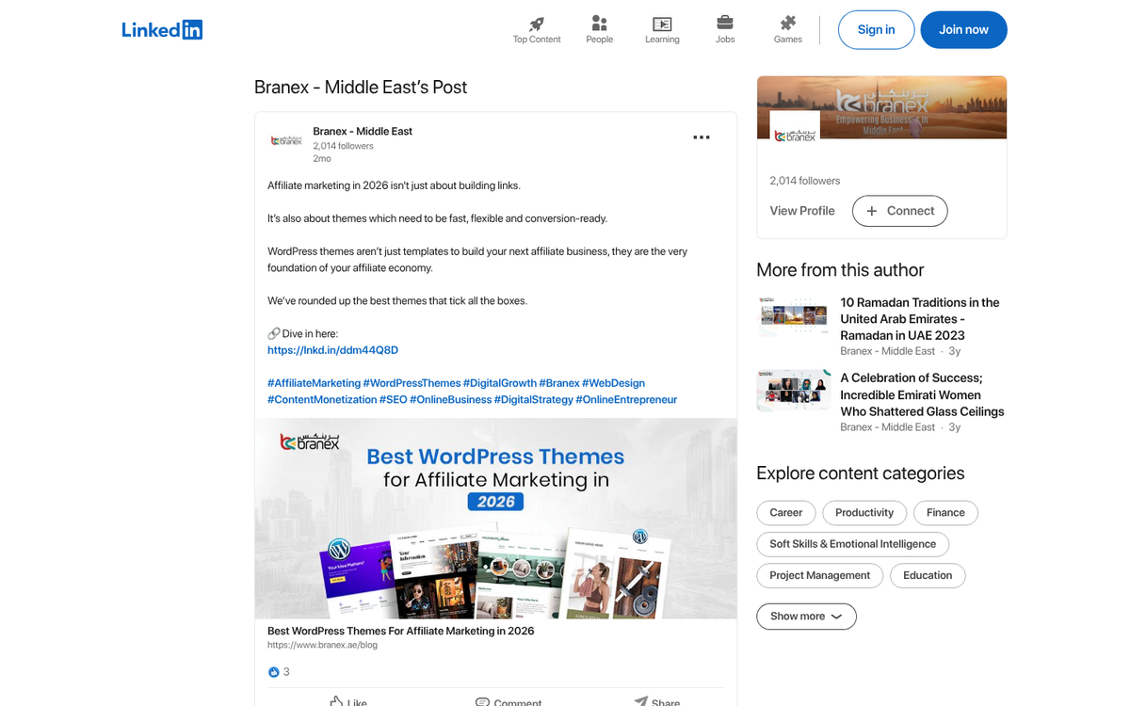
Task: Open the Branex Middle East profile thumbnail image
Action: click(x=286, y=141)
